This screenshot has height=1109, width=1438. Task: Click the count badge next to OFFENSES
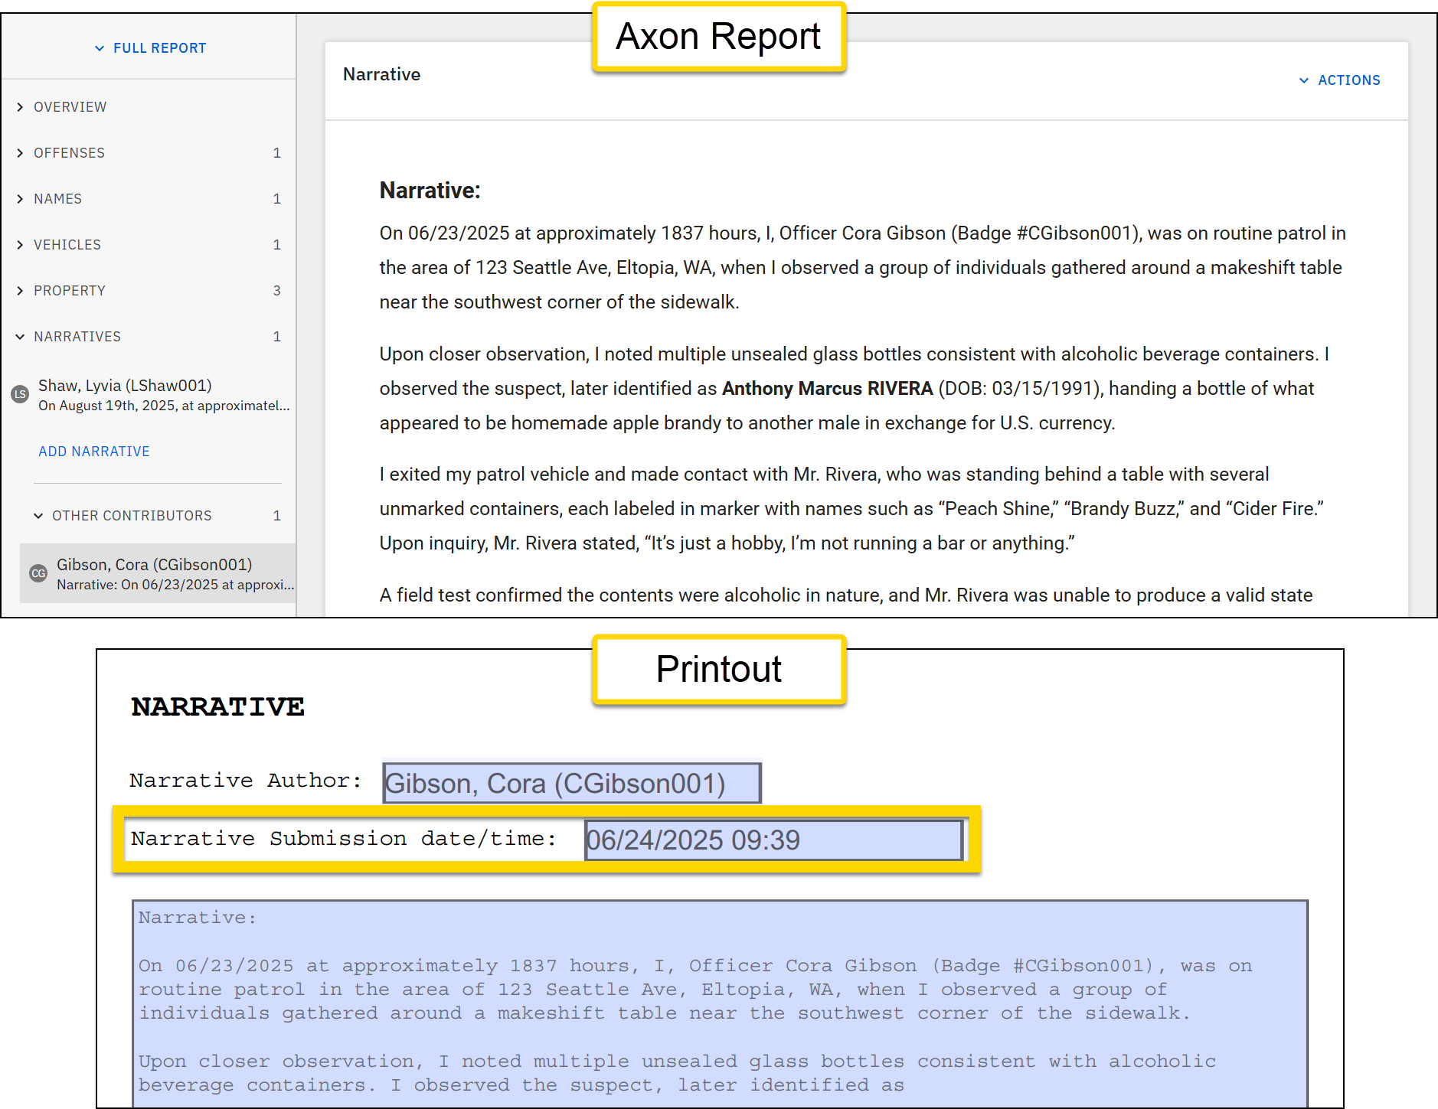pos(278,152)
